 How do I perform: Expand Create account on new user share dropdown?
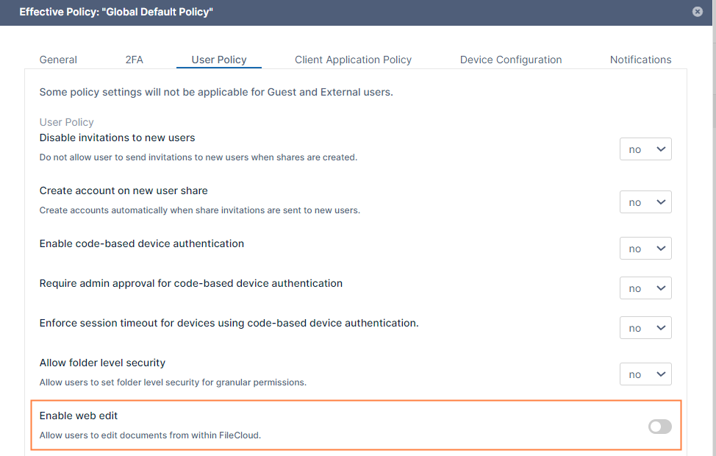pos(645,202)
